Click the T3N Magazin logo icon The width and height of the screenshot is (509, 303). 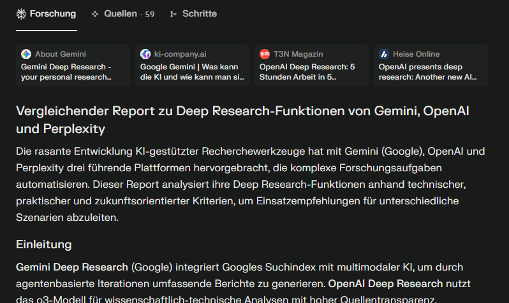point(265,54)
